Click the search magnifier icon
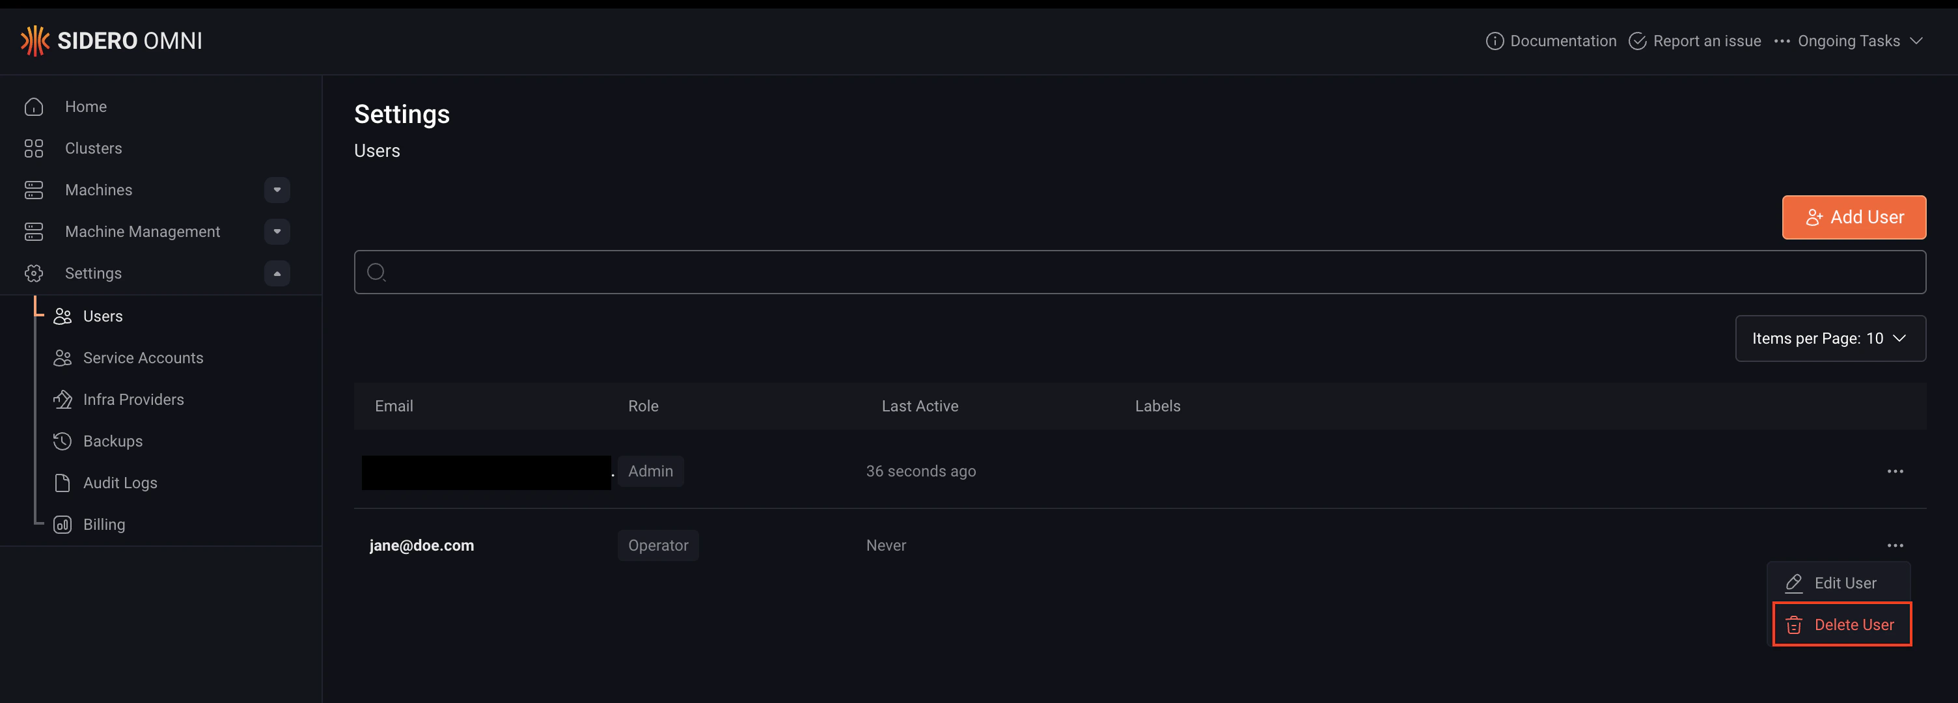The image size is (1958, 703). pyautogui.click(x=376, y=272)
